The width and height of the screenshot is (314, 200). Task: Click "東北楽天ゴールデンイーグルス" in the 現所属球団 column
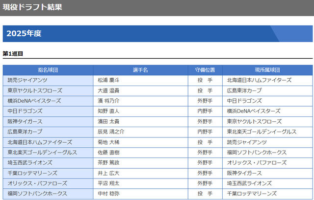pyautogui.click(x=262, y=132)
